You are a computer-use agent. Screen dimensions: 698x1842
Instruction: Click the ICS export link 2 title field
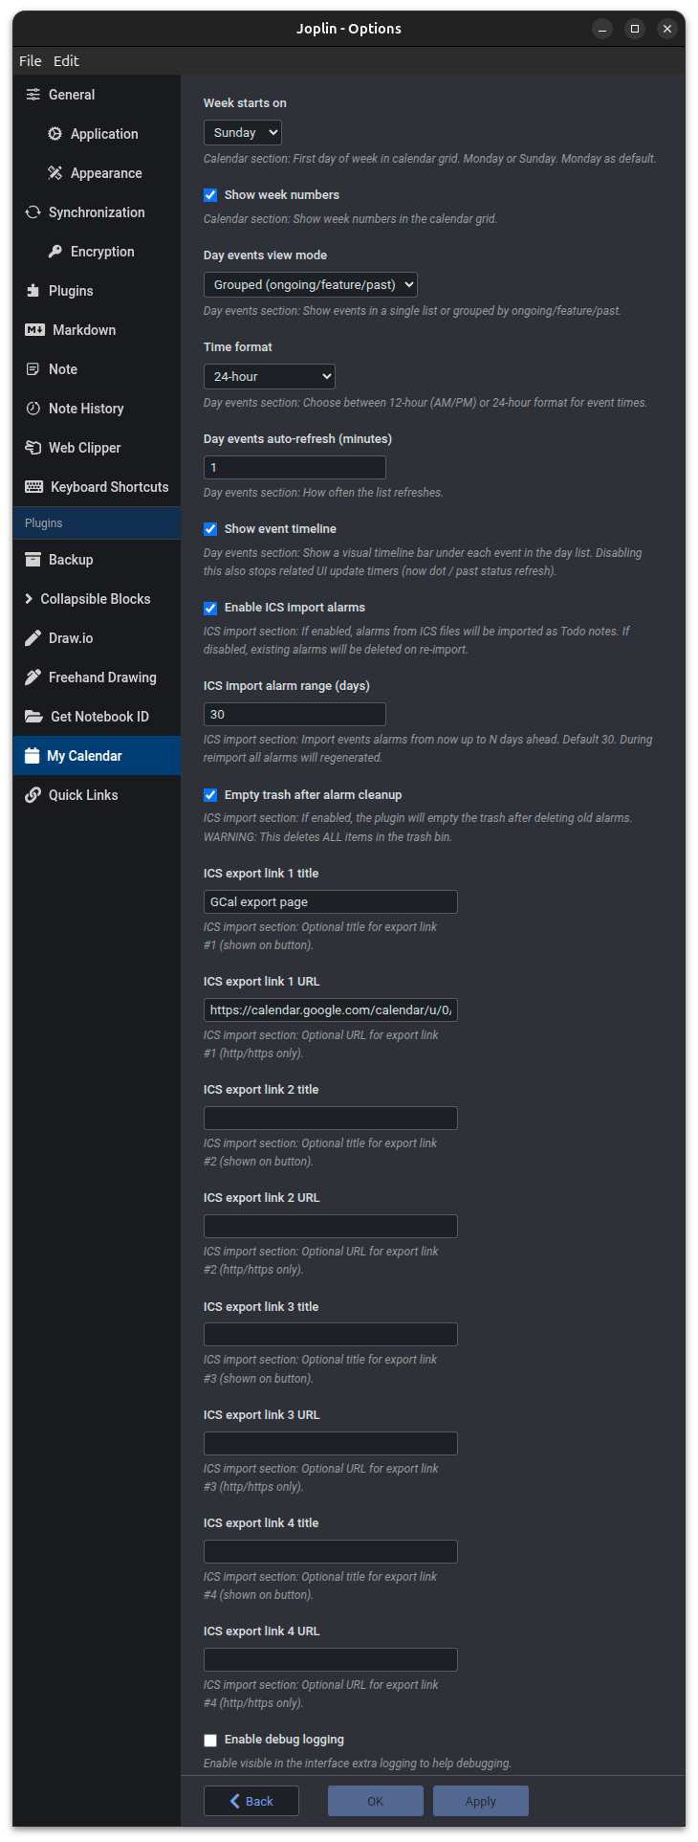pos(330,1118)
